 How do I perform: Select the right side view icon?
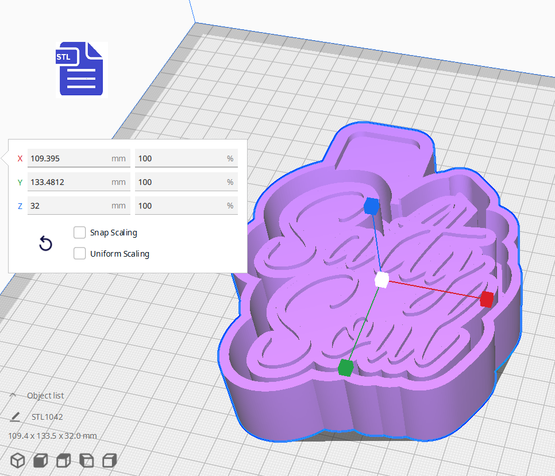coord(109,460)
